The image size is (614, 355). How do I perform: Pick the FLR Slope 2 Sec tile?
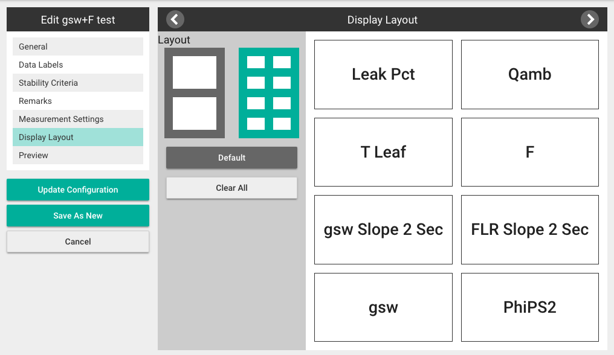530,230
